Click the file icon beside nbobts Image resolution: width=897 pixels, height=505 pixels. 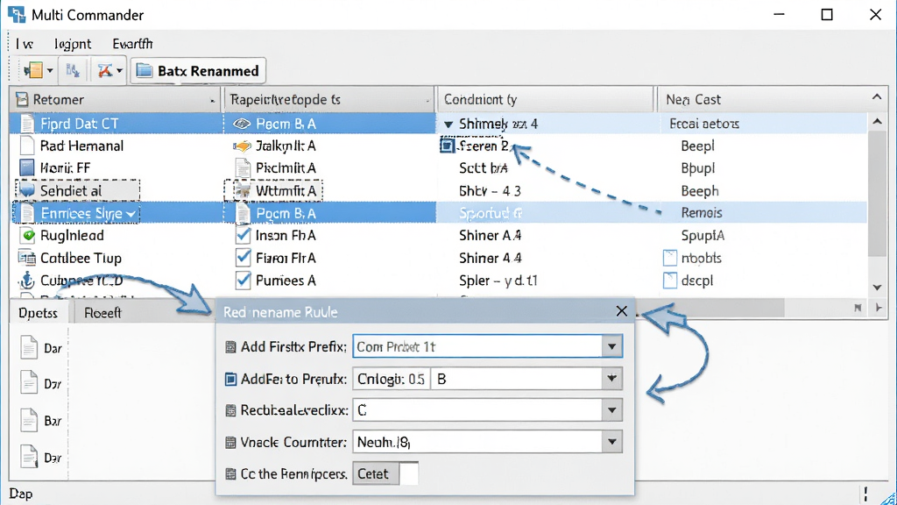(x=669, y=258)
